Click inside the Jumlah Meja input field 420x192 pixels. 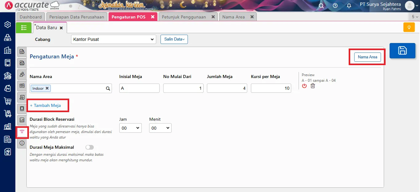[227, 88]
